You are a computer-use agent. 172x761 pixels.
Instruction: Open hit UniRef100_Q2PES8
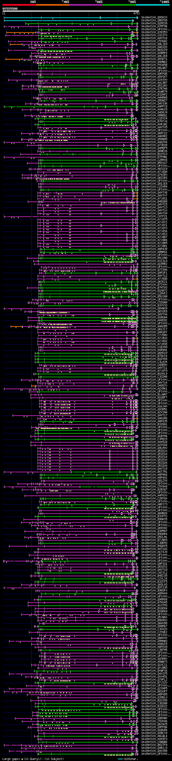154,23
